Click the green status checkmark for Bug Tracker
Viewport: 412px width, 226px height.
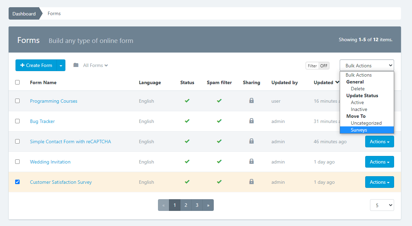187,121
